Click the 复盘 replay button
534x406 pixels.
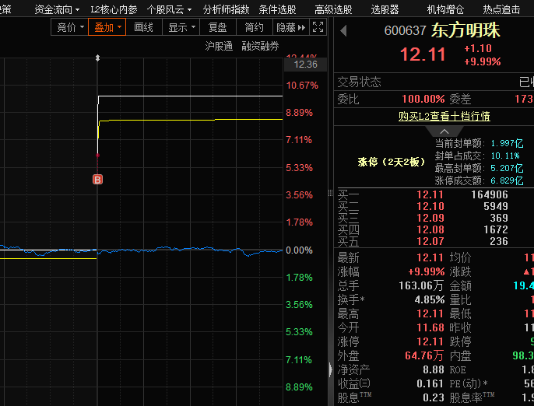pos(218,27)
